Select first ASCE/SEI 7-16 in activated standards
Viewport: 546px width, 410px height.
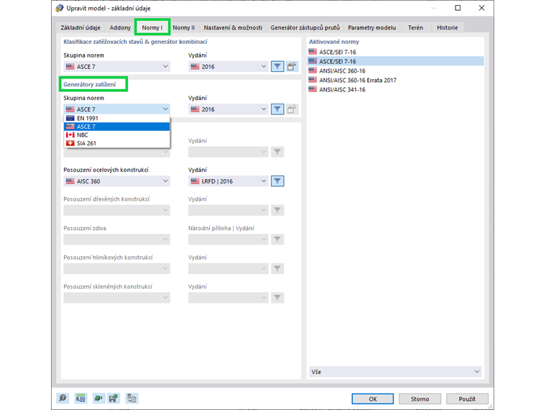click(x=395, y=52)
